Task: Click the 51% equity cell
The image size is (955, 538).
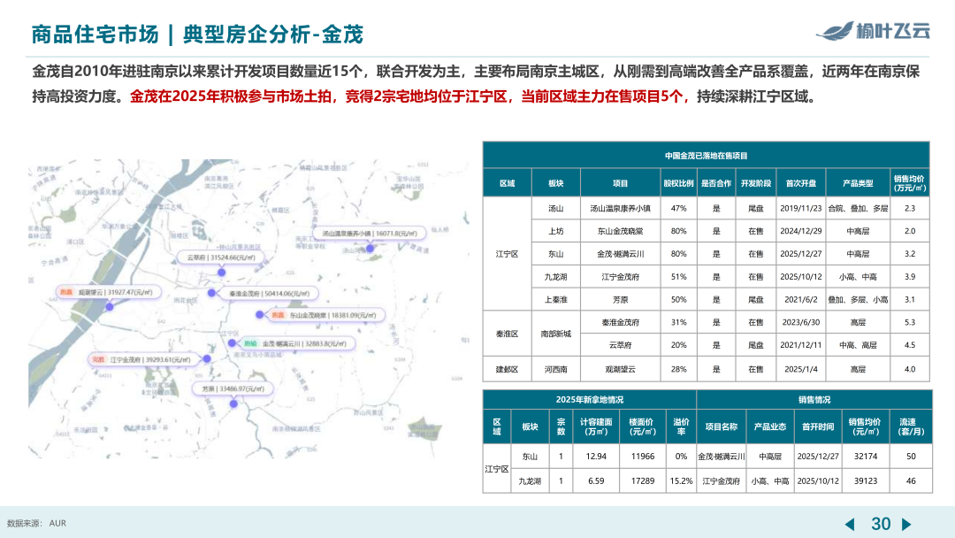Action: [x=678, y=277]
